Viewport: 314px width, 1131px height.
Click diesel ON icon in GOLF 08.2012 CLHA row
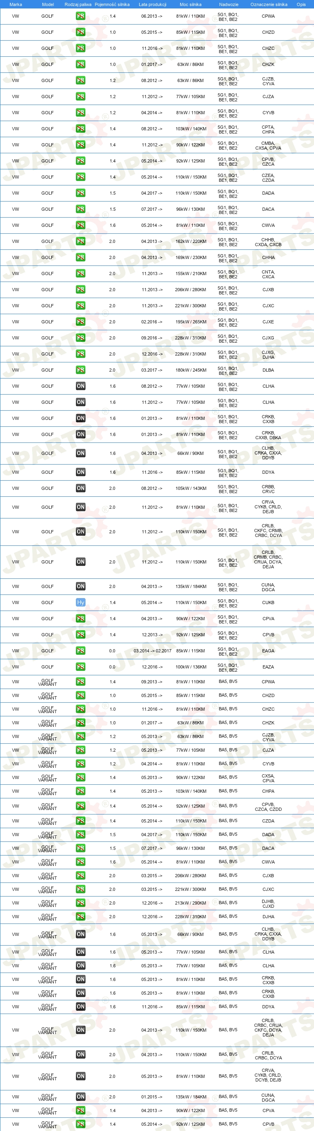[80, 386]
